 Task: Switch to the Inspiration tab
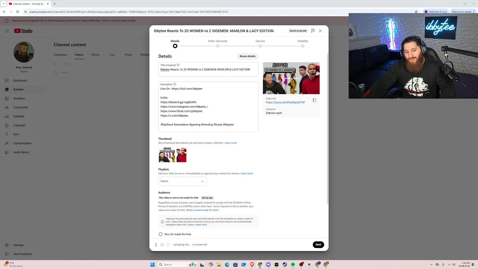click(60, 55)
